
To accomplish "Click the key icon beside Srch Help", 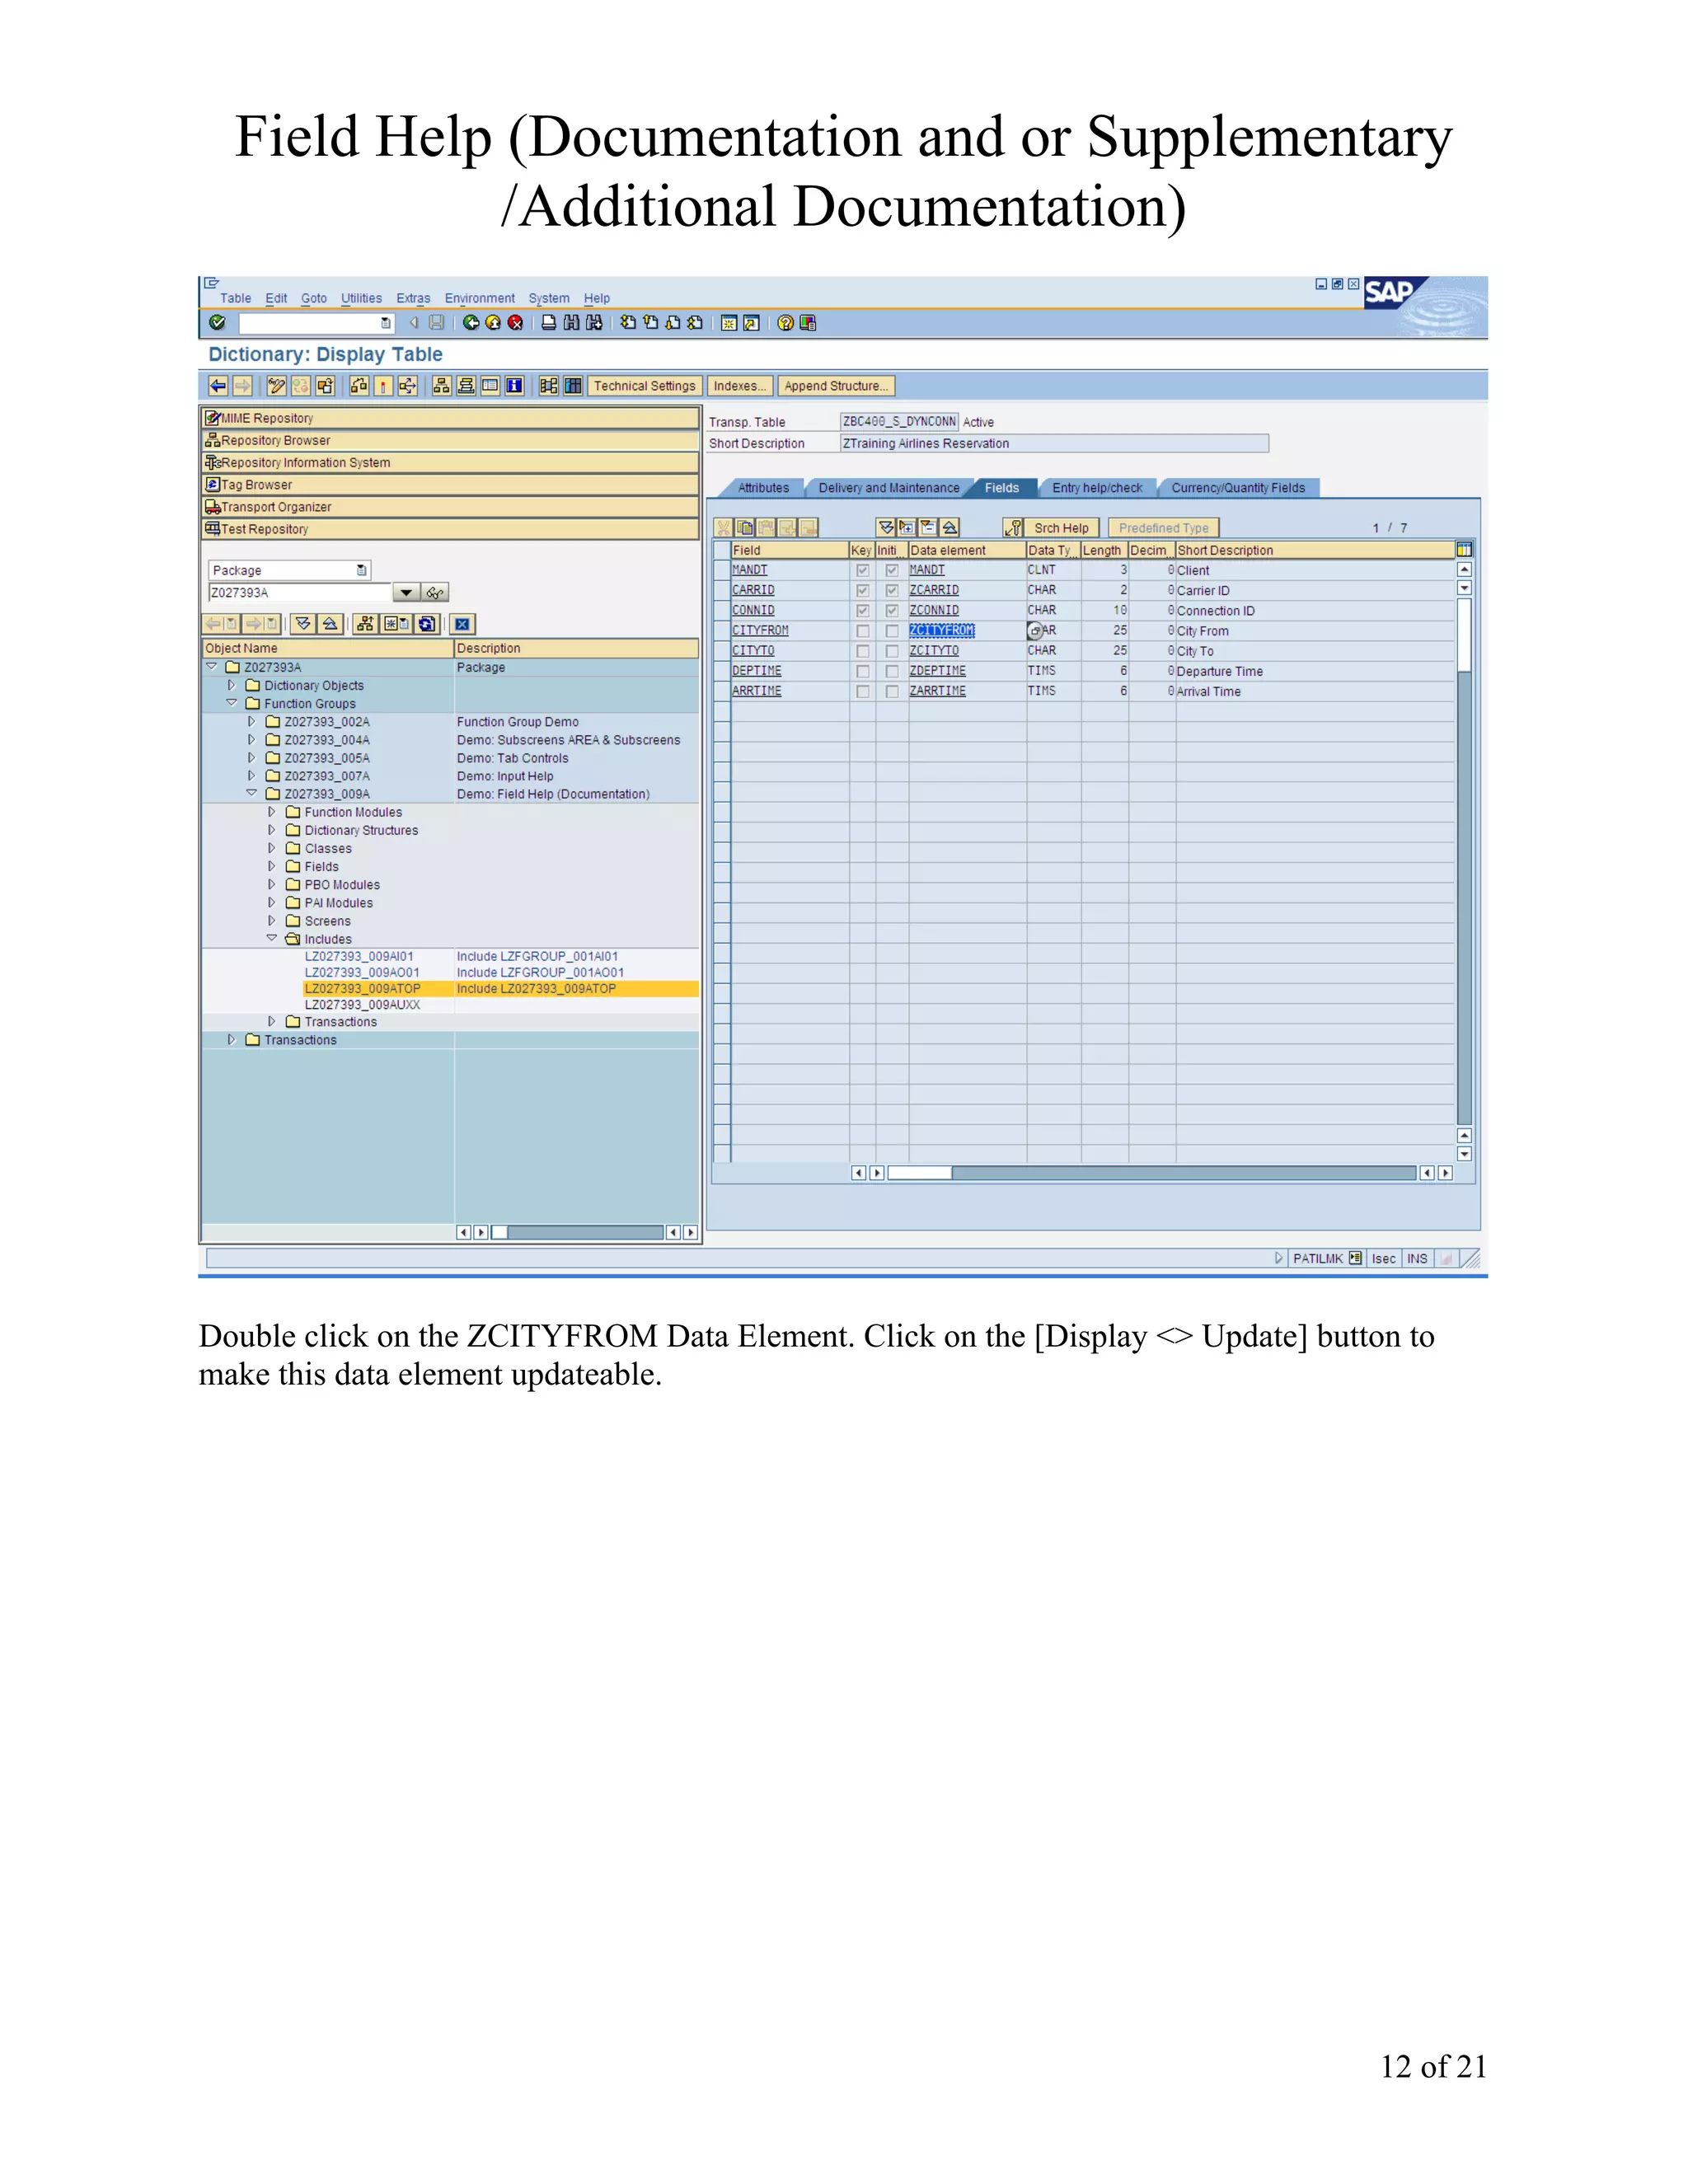I will [1013, 528].
